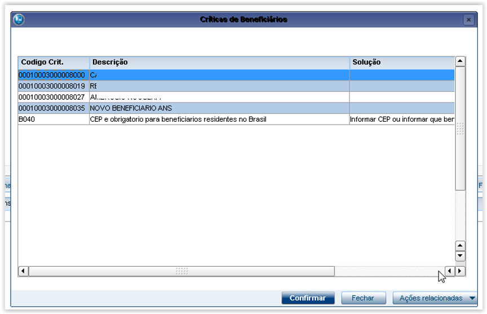
Task: Select row 00010003000008027
Action: point(236,97)
